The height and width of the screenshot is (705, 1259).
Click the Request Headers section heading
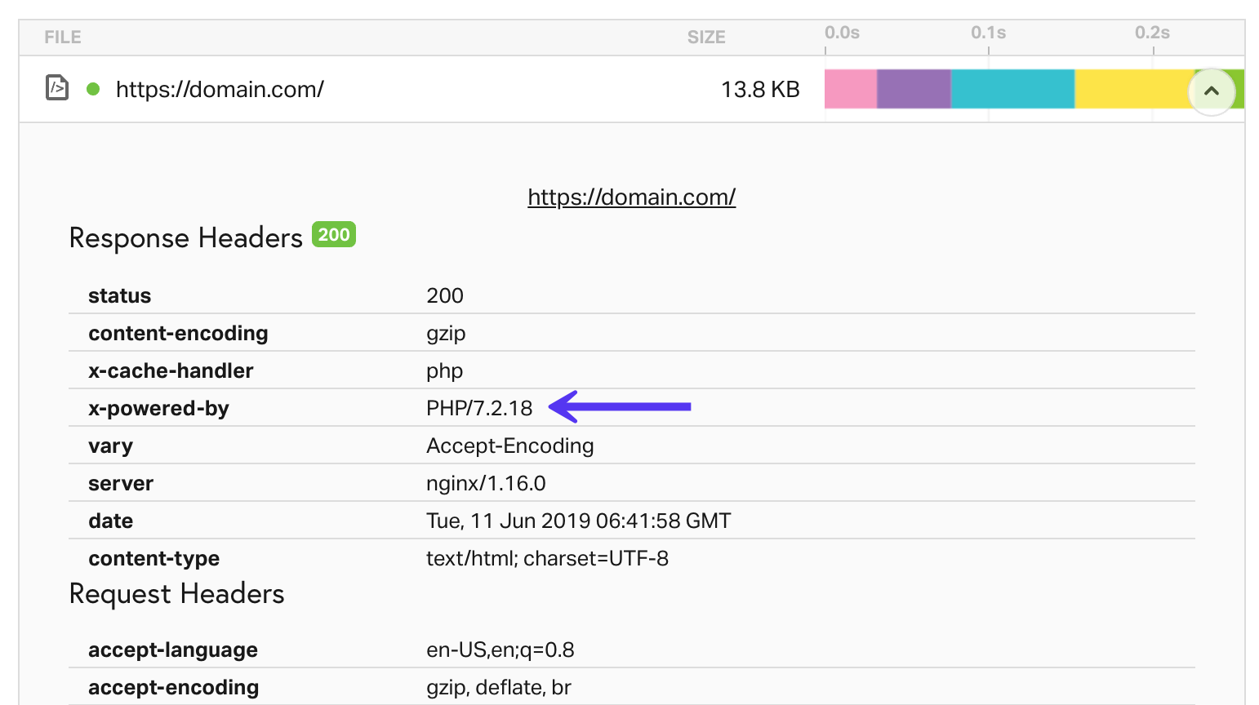click(x=176, y=594)
